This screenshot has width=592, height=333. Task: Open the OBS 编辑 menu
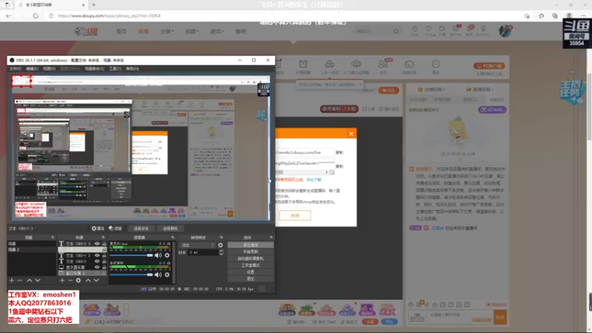[32, 69]
